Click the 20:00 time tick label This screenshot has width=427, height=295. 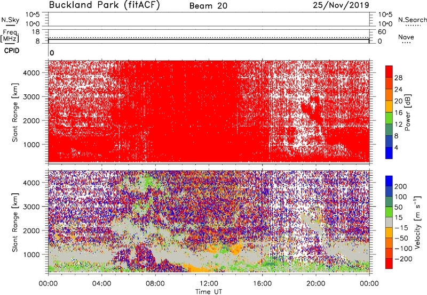pyautogui.click(x=315, y=284)
